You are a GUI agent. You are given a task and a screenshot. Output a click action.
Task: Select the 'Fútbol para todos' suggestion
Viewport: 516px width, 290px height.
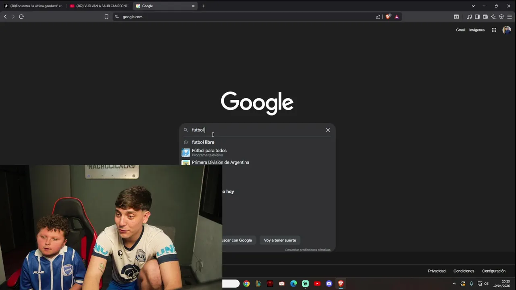(x=257, y=153)
